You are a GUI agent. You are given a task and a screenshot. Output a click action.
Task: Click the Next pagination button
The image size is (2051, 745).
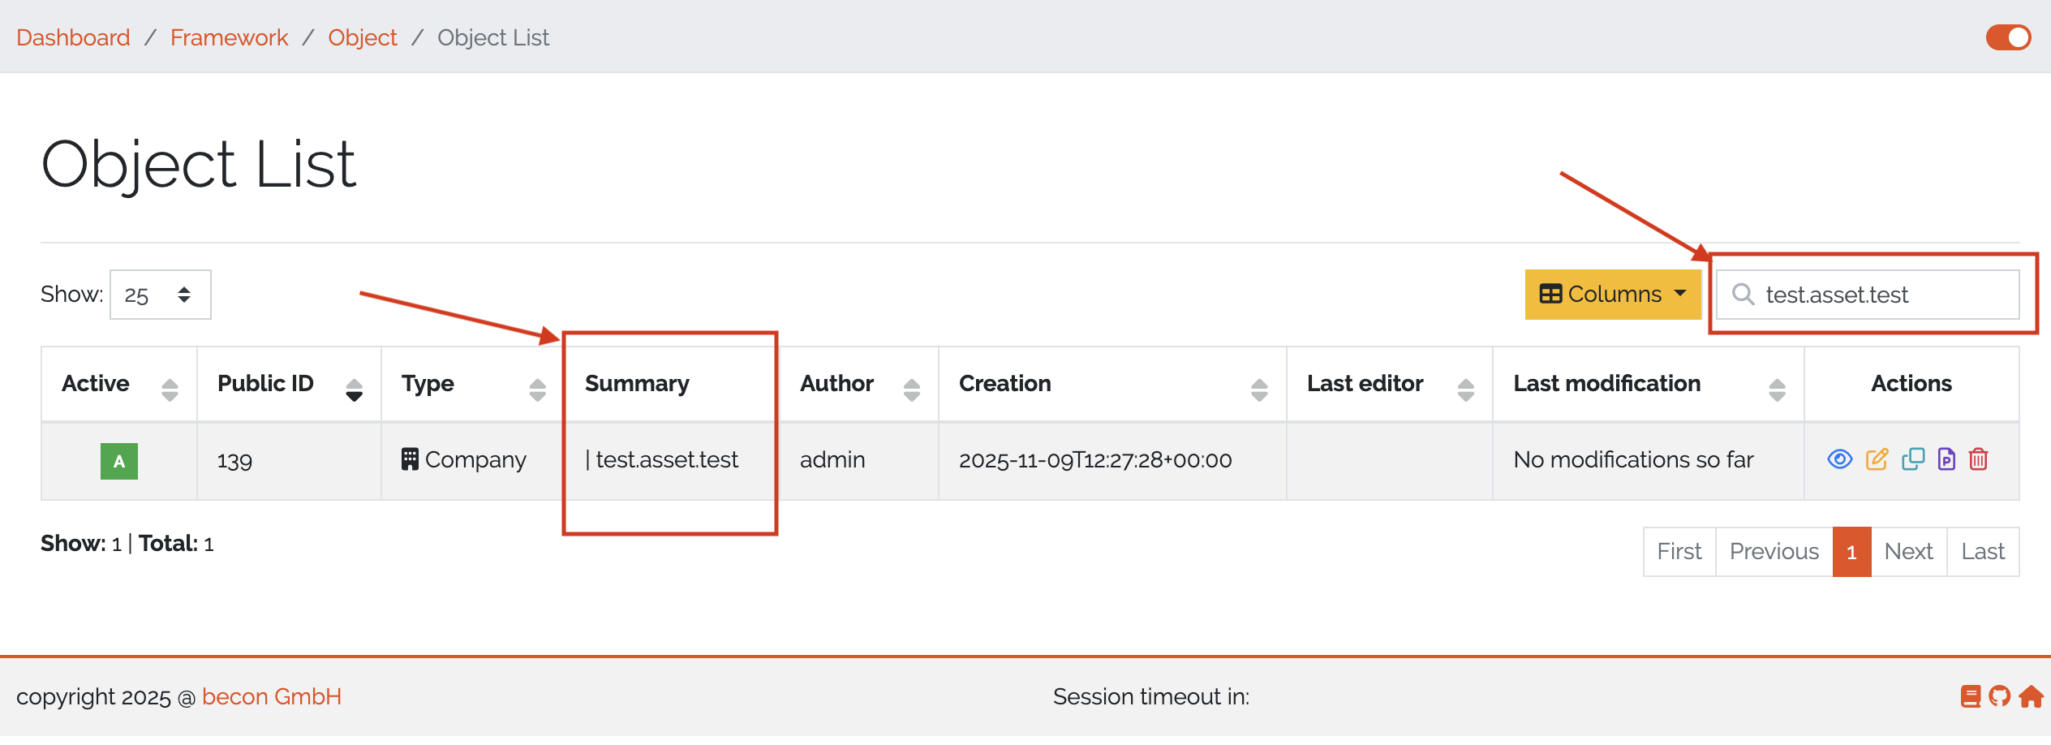tap(1908, 552)
